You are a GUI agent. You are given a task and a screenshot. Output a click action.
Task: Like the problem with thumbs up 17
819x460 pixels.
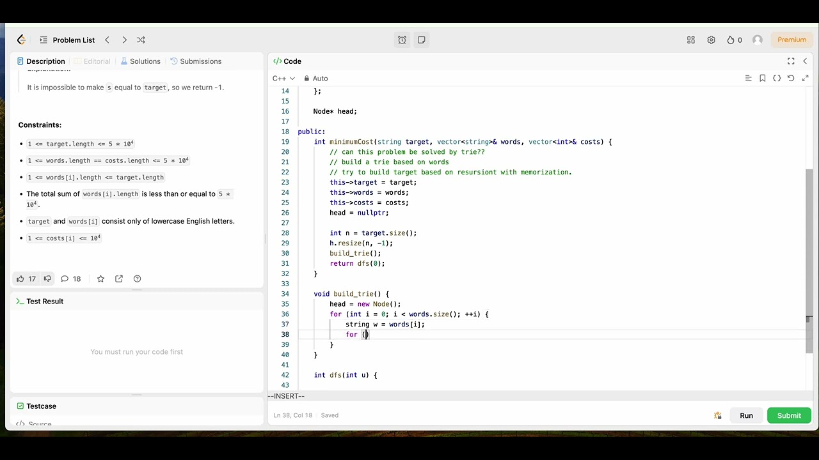point(26,279)
